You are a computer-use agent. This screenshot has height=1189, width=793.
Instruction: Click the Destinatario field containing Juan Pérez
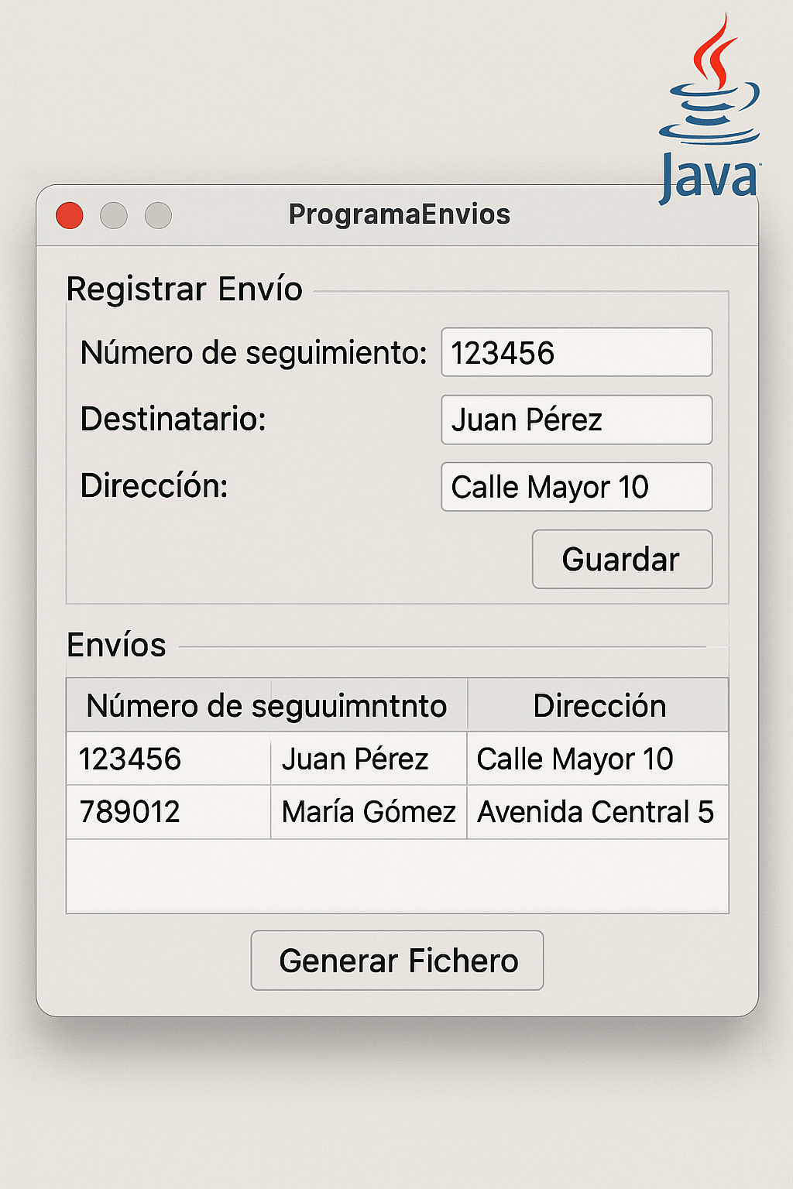[x=576, y=420]
